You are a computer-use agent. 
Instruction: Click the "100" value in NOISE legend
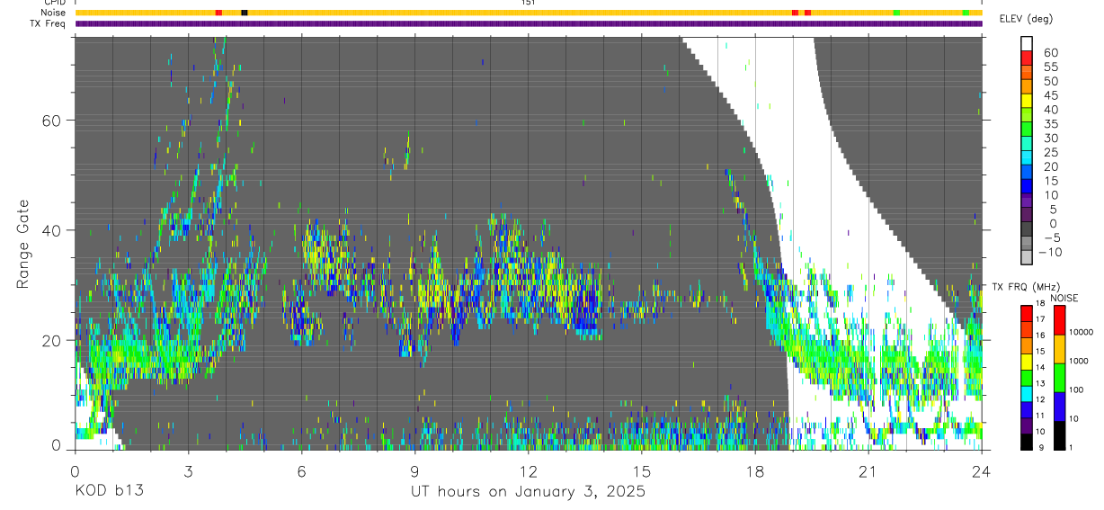(1076, 389)
